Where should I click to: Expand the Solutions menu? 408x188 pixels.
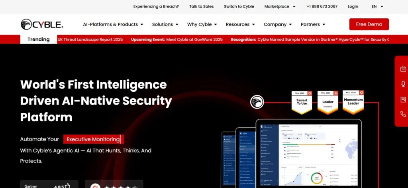(x=165, y=24)
